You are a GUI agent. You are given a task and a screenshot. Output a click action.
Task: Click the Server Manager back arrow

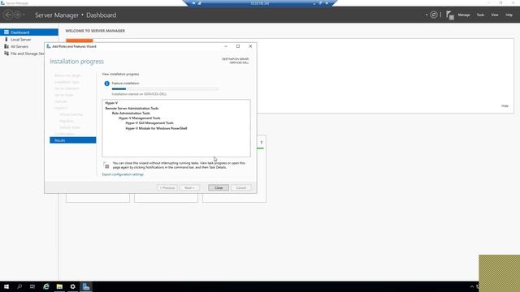click(x=8, y=15)
